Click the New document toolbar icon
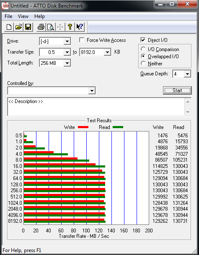The width and height of the screenshot is (199, 255). pos(9,27)
